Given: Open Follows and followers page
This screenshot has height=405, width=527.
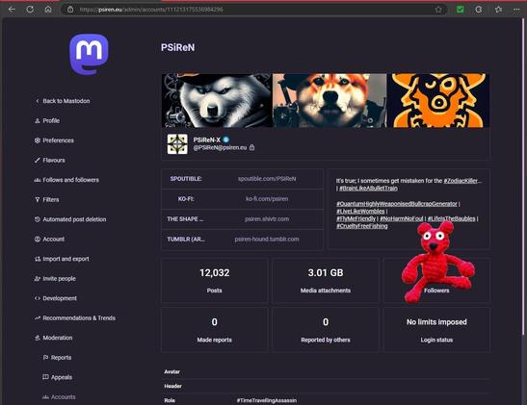Looking at the screenshot, I should tap(66, 180).
